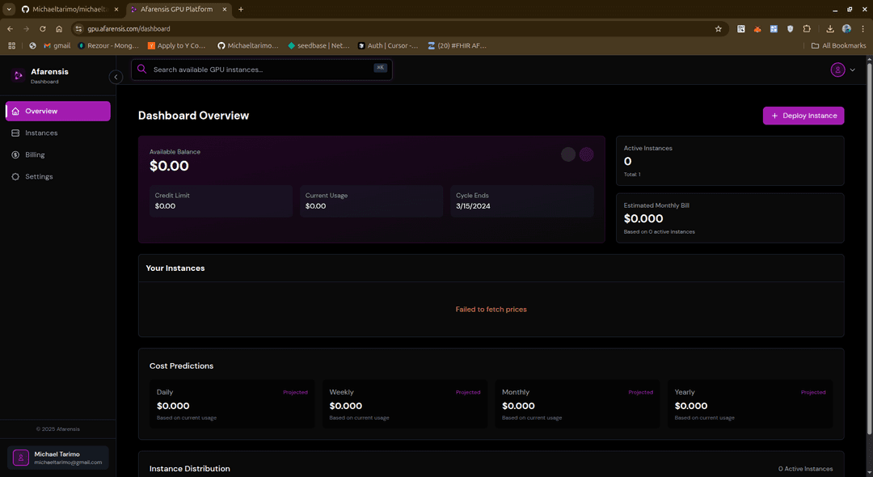Focus the GPU instances search field

tap(259, 70)
